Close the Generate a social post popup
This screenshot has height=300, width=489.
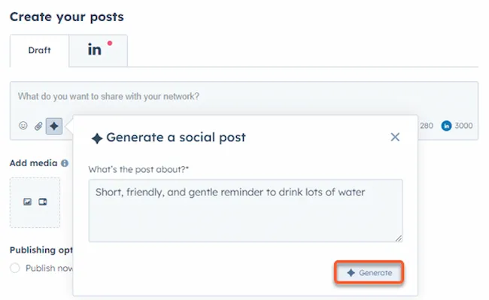point(395,137)
